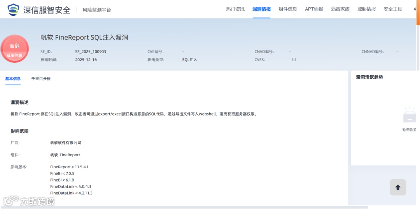Click the 厂商 label

pyautogui.click(x=15, y=143)
